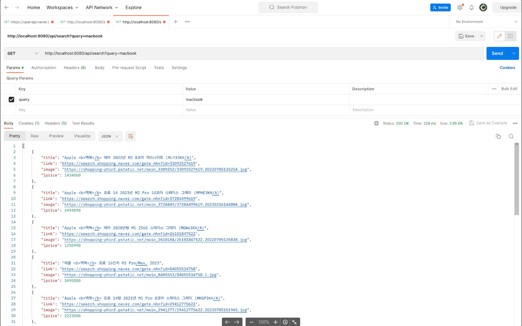Open the link ending id=33092527619
Viewport: 522px width, 326px height.
pos(129,163)
